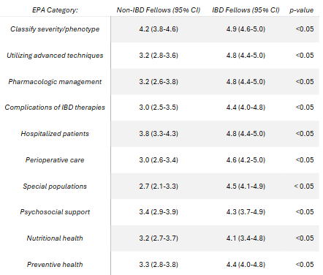The image size is (323, 275).
Task: Click the 'IBD Fellows (95% CI)' column header
Action: [x=246, y=10]
